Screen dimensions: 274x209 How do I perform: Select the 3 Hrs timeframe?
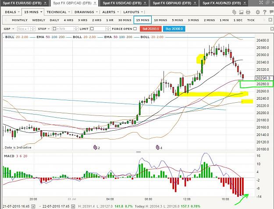click(83, 20)
